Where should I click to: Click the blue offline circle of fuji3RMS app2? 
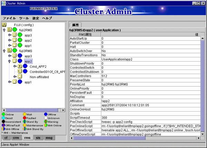point(20,61)
